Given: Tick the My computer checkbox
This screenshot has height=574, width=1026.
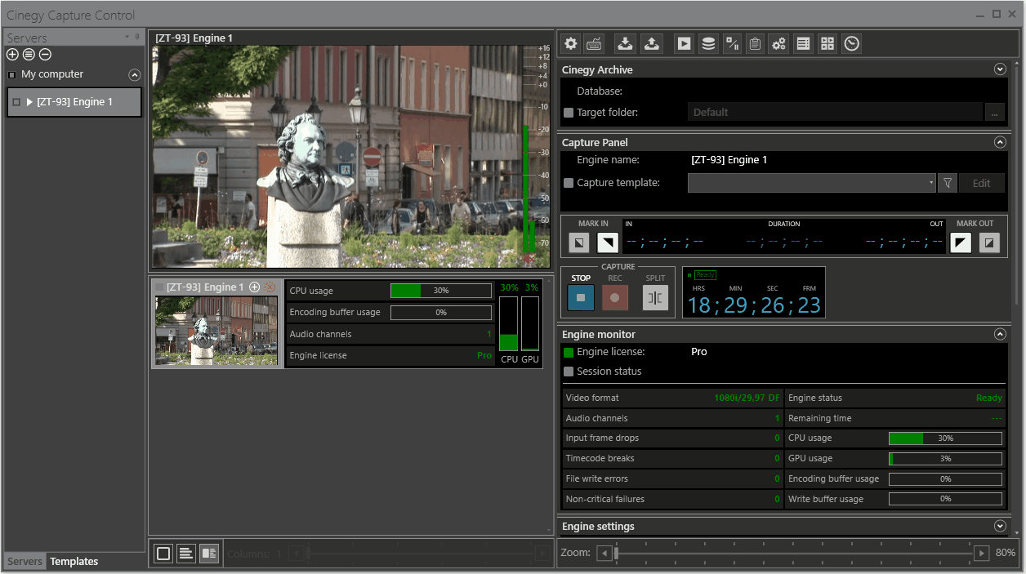Looking at the screenshot, I should (x=12, y=75).
